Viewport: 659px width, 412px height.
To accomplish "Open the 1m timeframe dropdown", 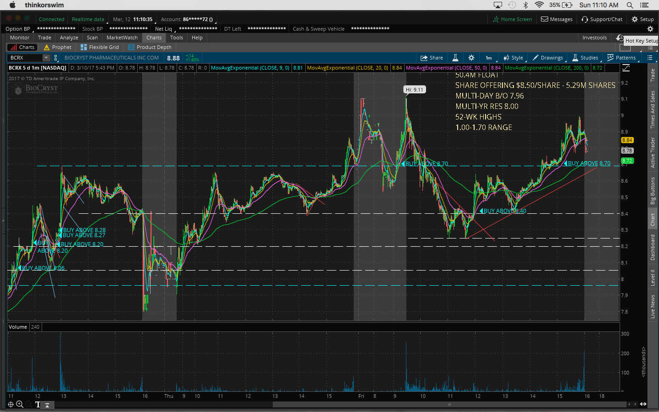I will [489, 58].
